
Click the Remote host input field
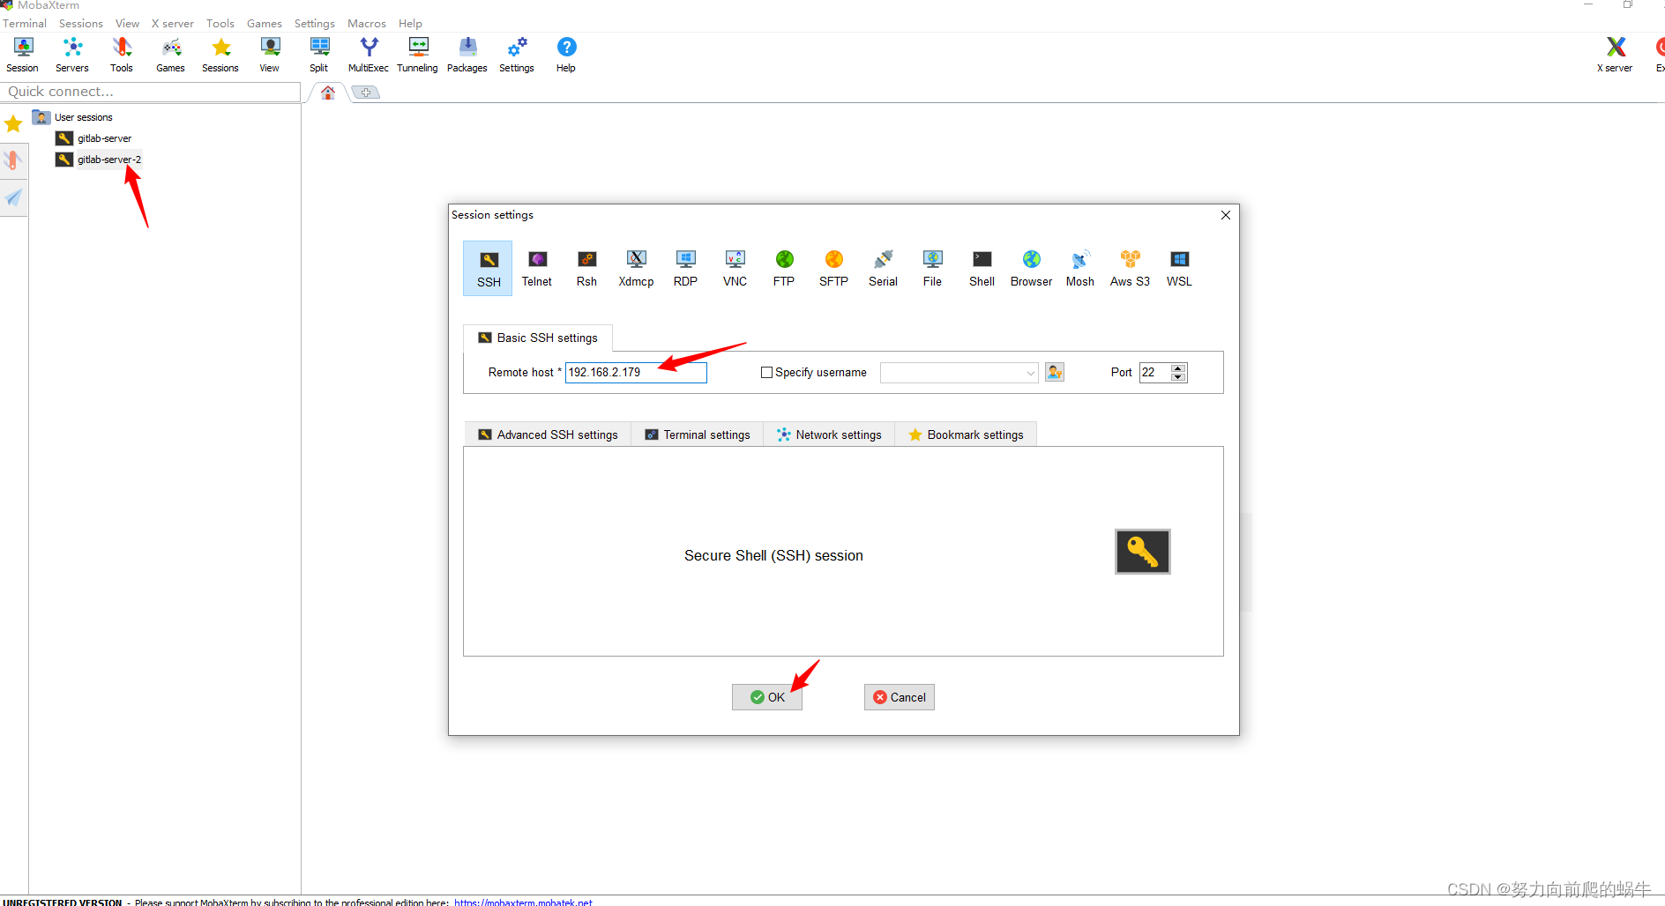point(636,373)
